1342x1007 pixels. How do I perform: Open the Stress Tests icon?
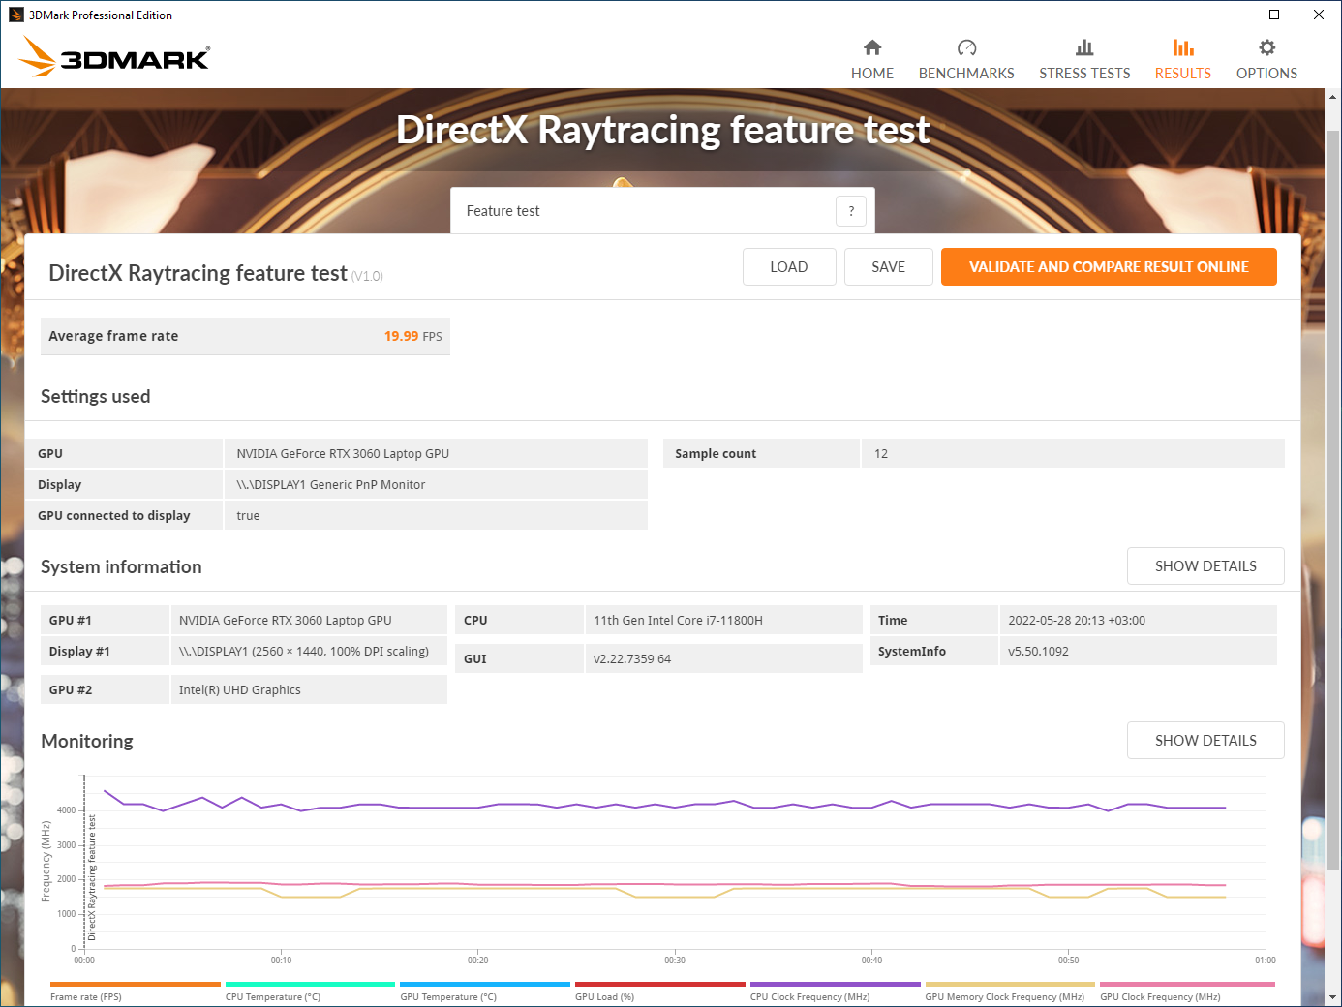coord(1084,47)
